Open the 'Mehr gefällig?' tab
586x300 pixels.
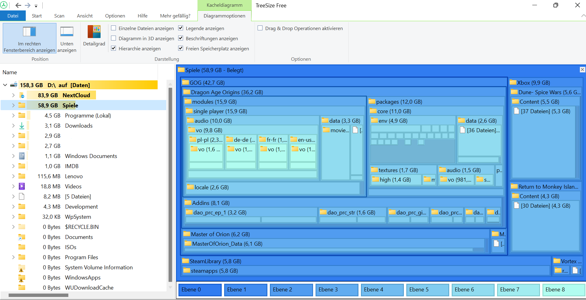(175, 16)
